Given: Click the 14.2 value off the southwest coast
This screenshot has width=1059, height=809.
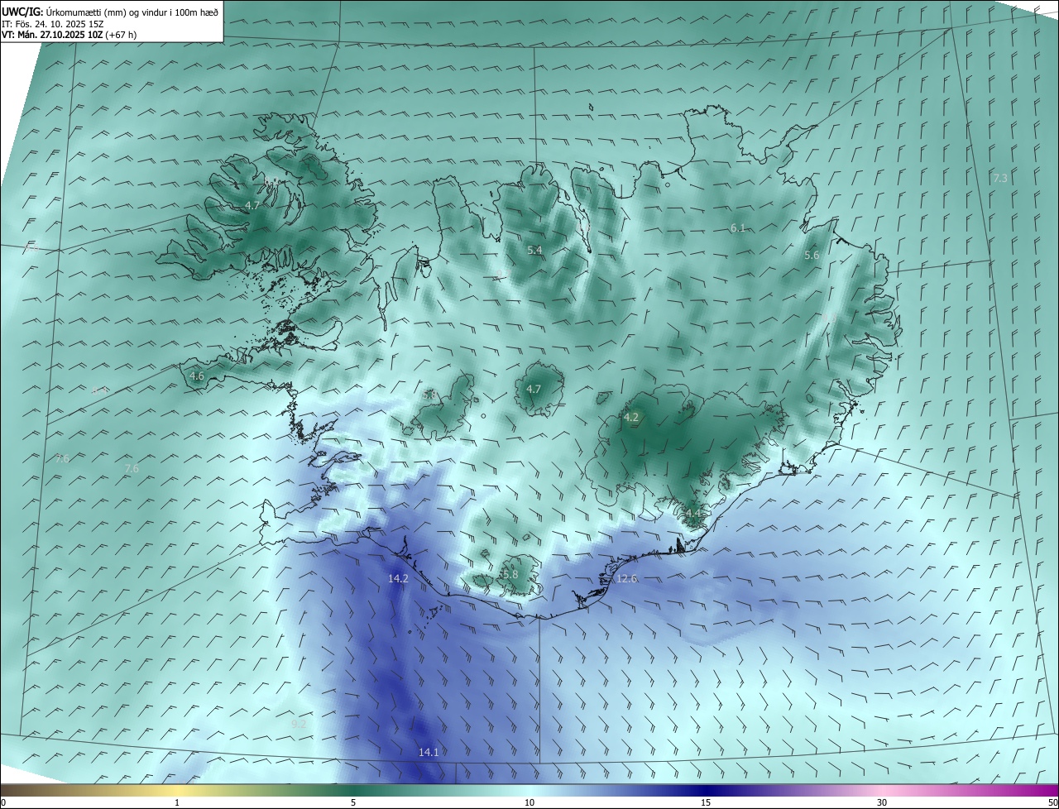Looking at the screenshot, I should coord(398,578).
